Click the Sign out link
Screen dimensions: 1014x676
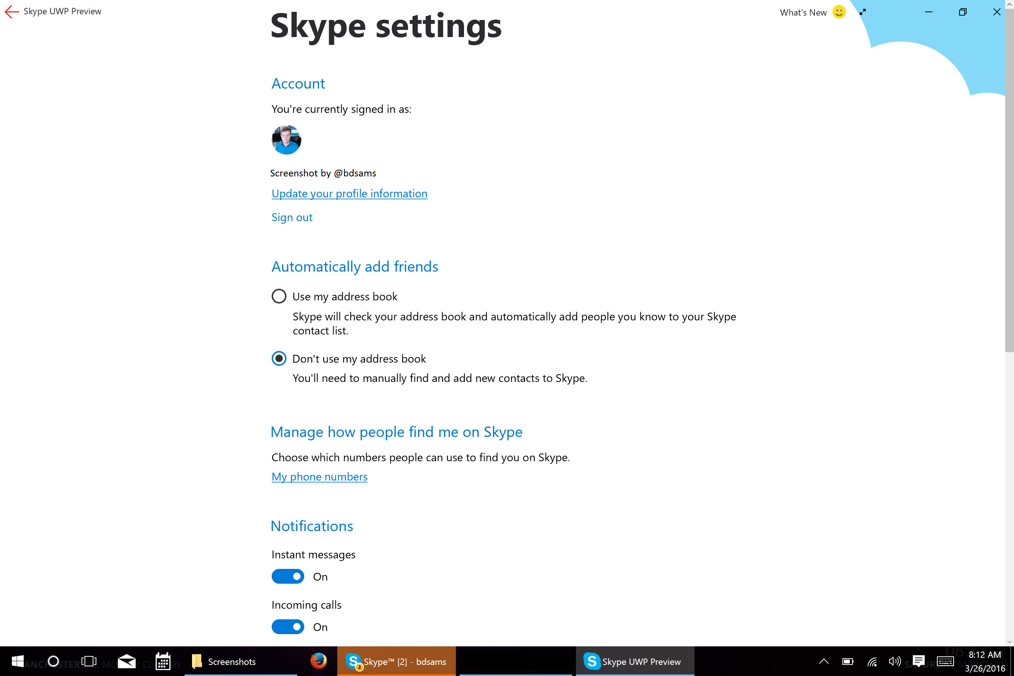[292, 217]
